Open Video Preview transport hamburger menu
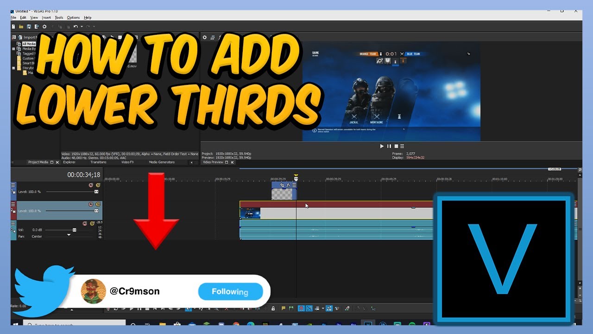 [x=402, y=146]
